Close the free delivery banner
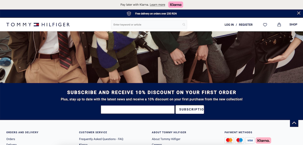The image size is (303, 145). (x=299, y=13)
